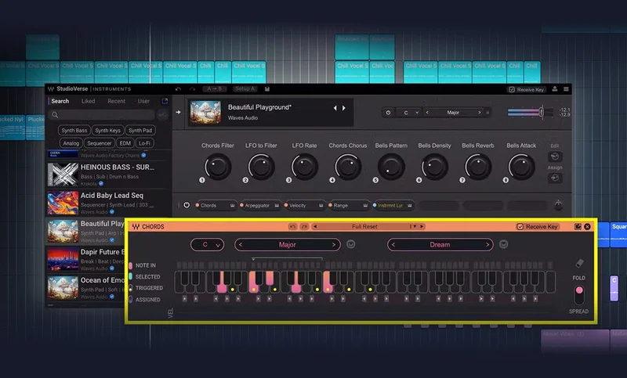Click undo in the CHORDS window title bar
The width and height of the screenshot is (627, 378).
pos(292,226)
